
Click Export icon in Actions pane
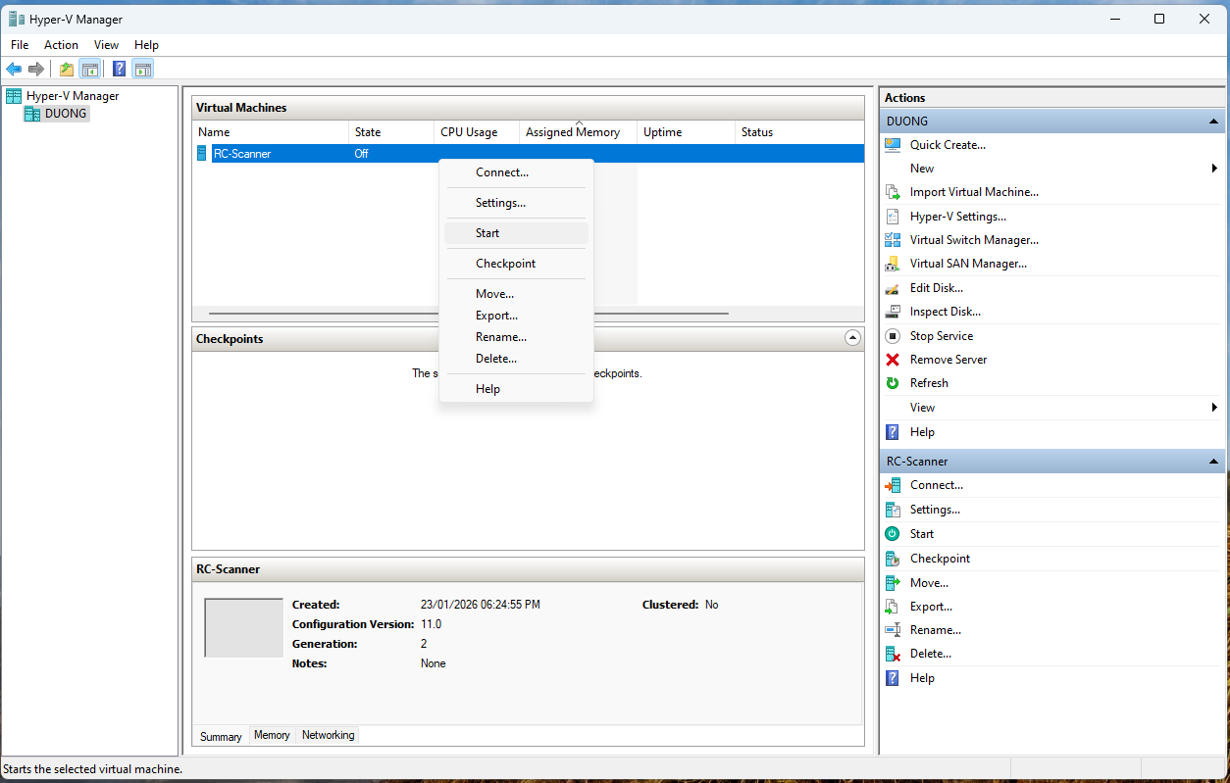[x=893, y=607]
